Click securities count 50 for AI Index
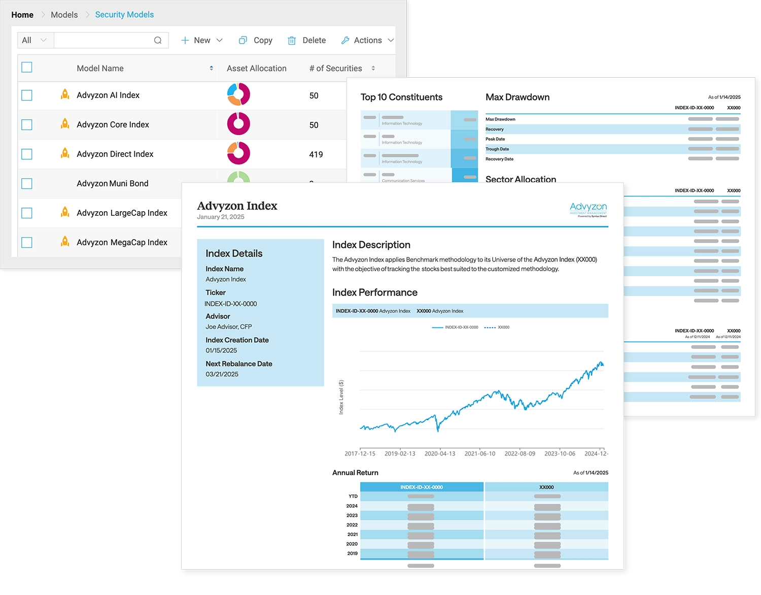 (314, 95)
